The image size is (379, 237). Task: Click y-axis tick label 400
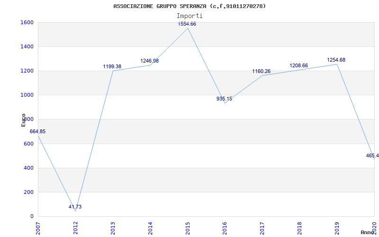27,168
